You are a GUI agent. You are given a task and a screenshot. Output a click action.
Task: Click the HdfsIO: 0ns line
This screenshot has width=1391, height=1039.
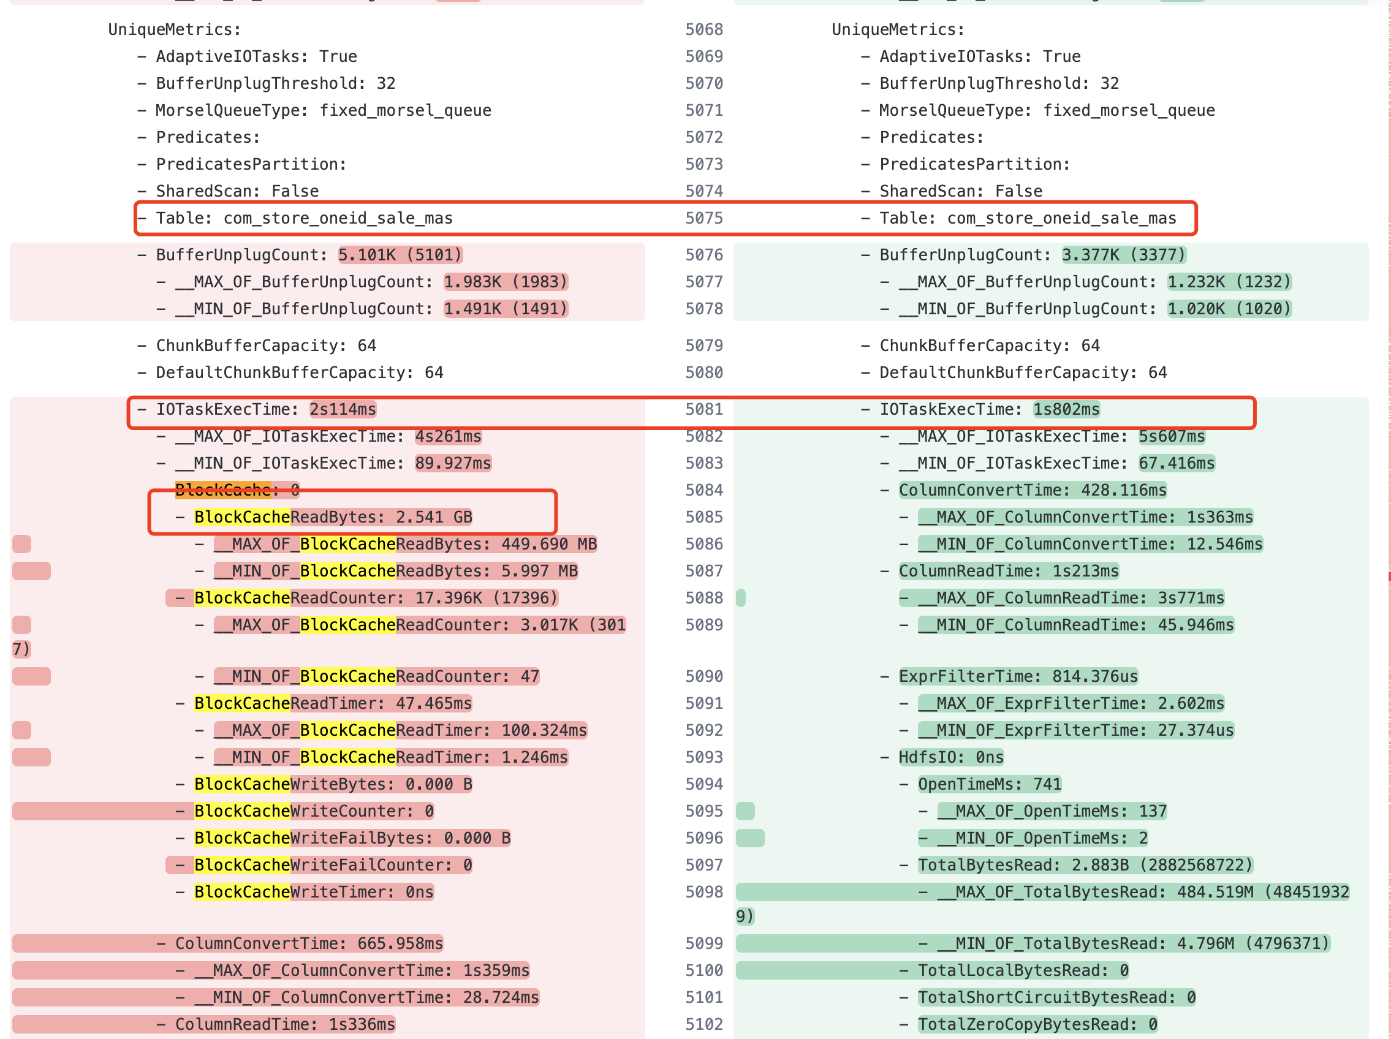pos(950,757)
